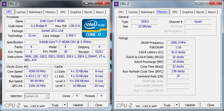Open the Caches tab in left window
The image size is (224, 111).
(x=21, y=12)
